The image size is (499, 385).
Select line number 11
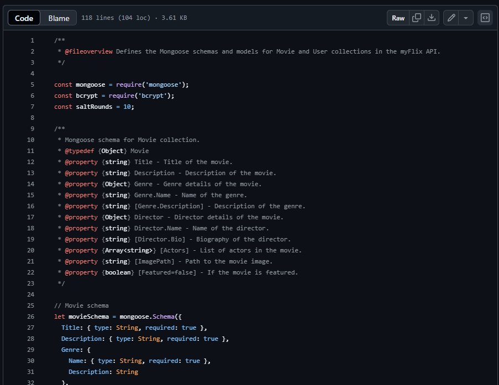coord(30,151)
